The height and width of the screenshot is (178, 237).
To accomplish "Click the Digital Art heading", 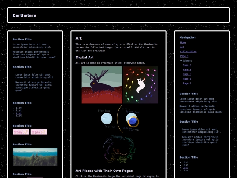I will [85, 58].
